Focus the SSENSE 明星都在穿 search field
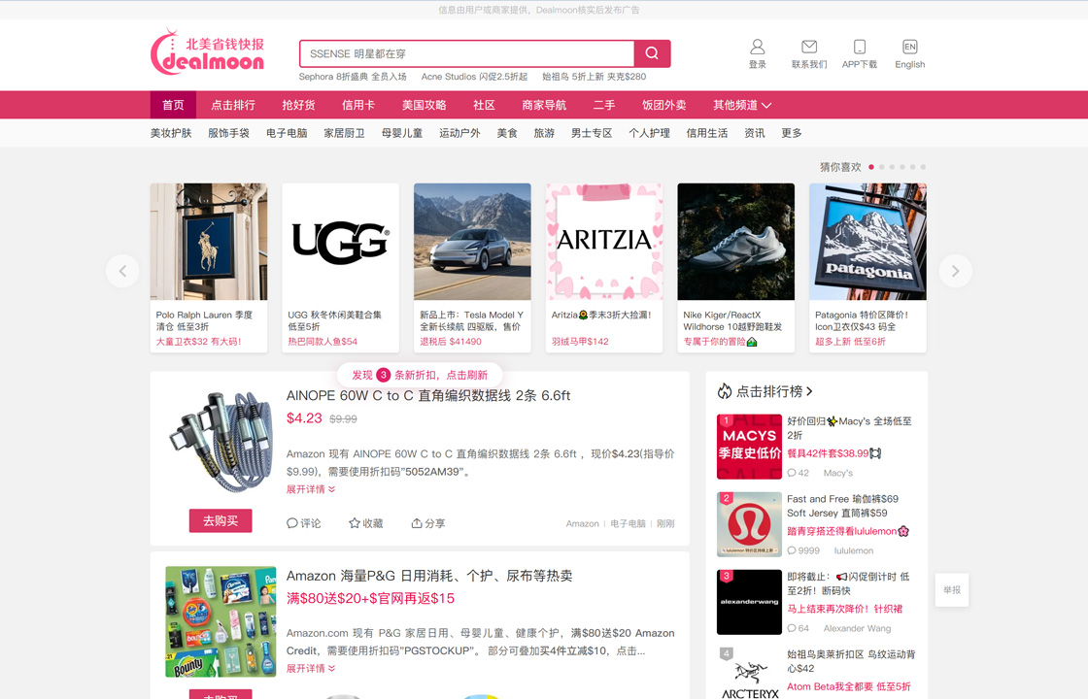 [x=467, y=53]
